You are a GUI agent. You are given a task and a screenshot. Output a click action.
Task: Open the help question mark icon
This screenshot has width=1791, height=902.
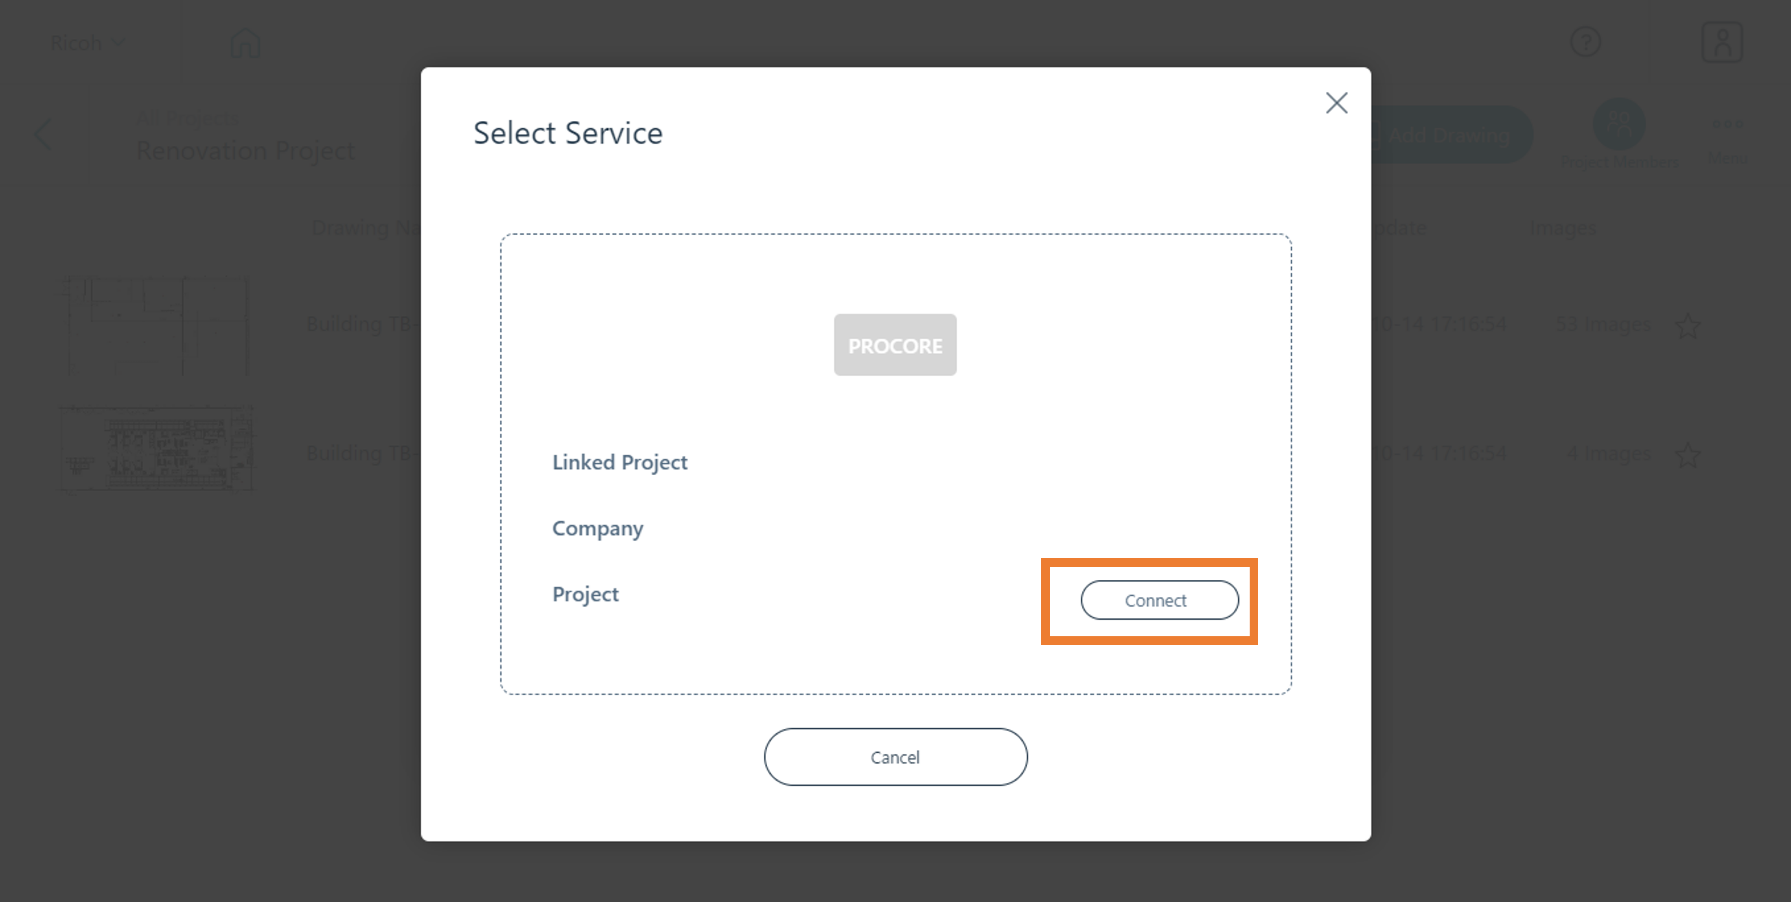[x=1585, y=41]
